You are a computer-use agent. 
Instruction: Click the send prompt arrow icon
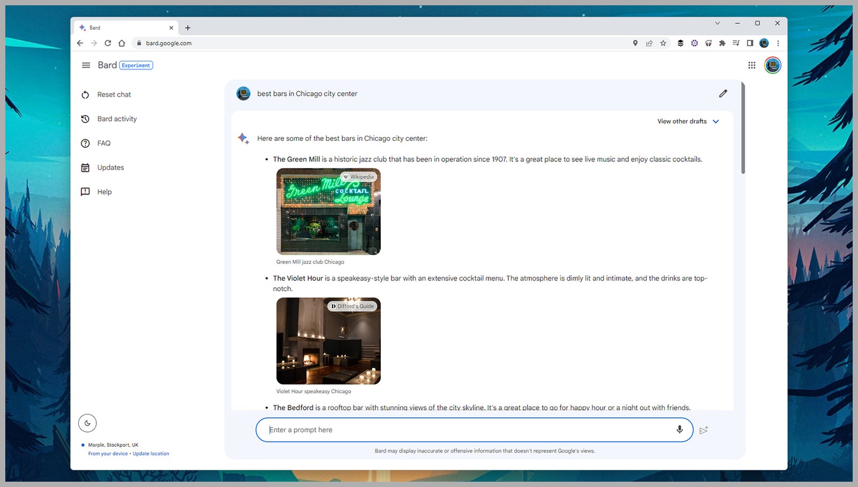pyautogui.click(x=704, y=430)
